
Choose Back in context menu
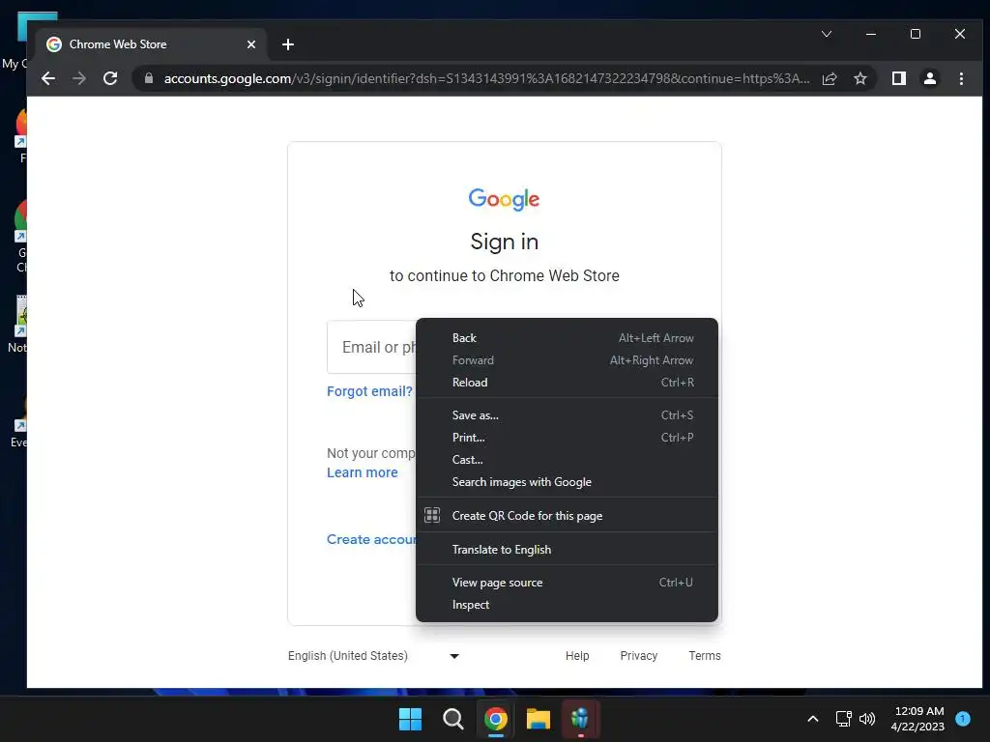(x=567, y=338)
